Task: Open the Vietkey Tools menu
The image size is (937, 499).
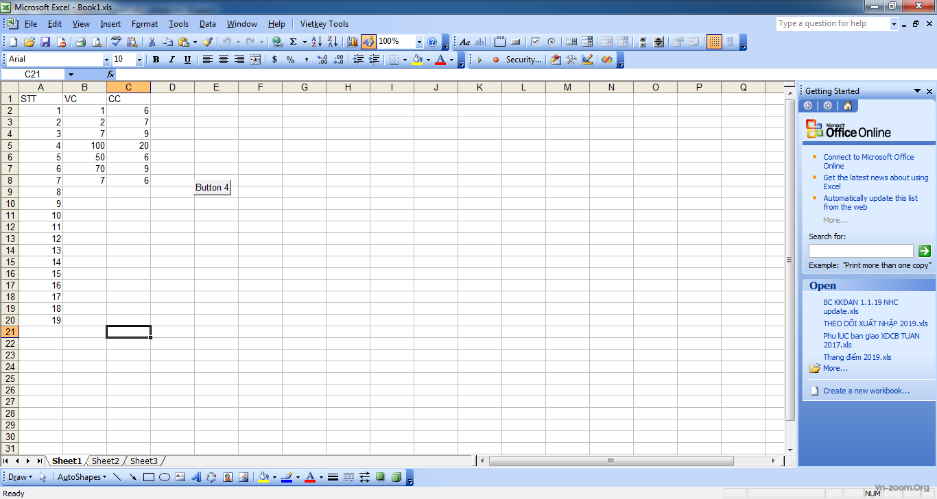Action: tap(324, 24)
